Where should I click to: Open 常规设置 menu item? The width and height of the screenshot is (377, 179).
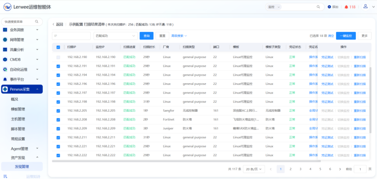18,139
